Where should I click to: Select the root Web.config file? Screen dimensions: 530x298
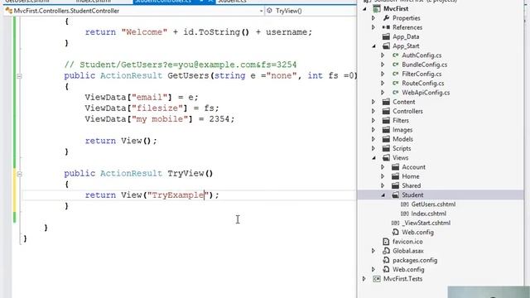click(408, 270)
